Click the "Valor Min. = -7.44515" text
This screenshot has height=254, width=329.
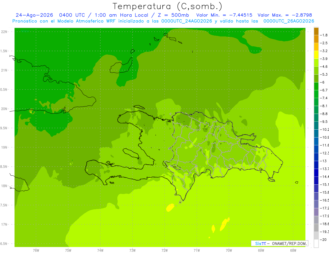point(224,15)
